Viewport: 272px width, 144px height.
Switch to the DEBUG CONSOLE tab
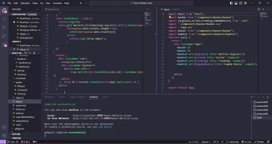click(77, 97)
